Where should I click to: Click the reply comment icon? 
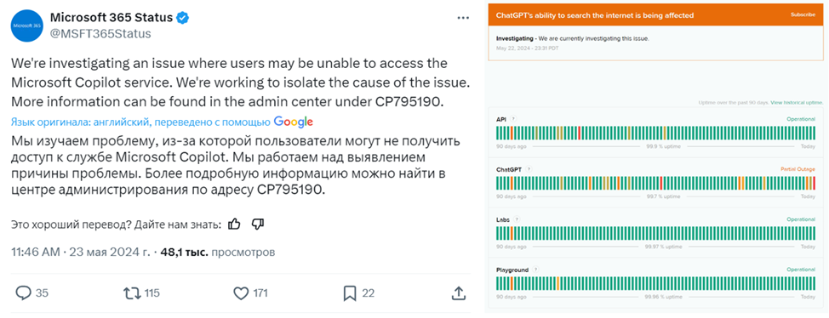[x=24, y=292]
